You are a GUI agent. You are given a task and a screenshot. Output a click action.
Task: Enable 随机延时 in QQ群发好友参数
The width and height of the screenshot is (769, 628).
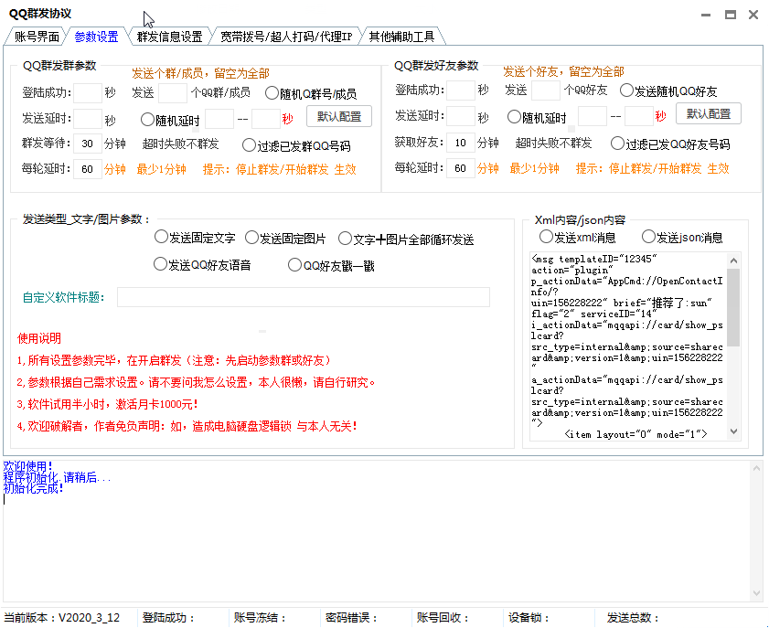[537, 117]
